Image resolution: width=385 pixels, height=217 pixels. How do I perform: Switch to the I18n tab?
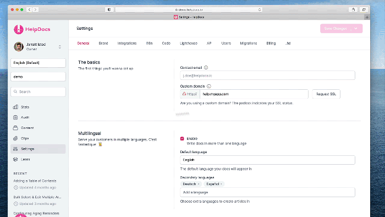pos(149,44)
